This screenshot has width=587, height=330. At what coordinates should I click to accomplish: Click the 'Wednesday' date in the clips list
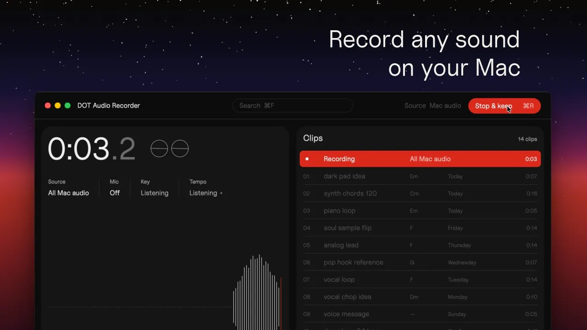(462, 263)
